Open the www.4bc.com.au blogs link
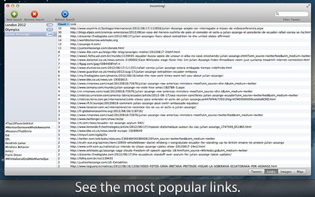315x197 pixels. click(125, 52)
